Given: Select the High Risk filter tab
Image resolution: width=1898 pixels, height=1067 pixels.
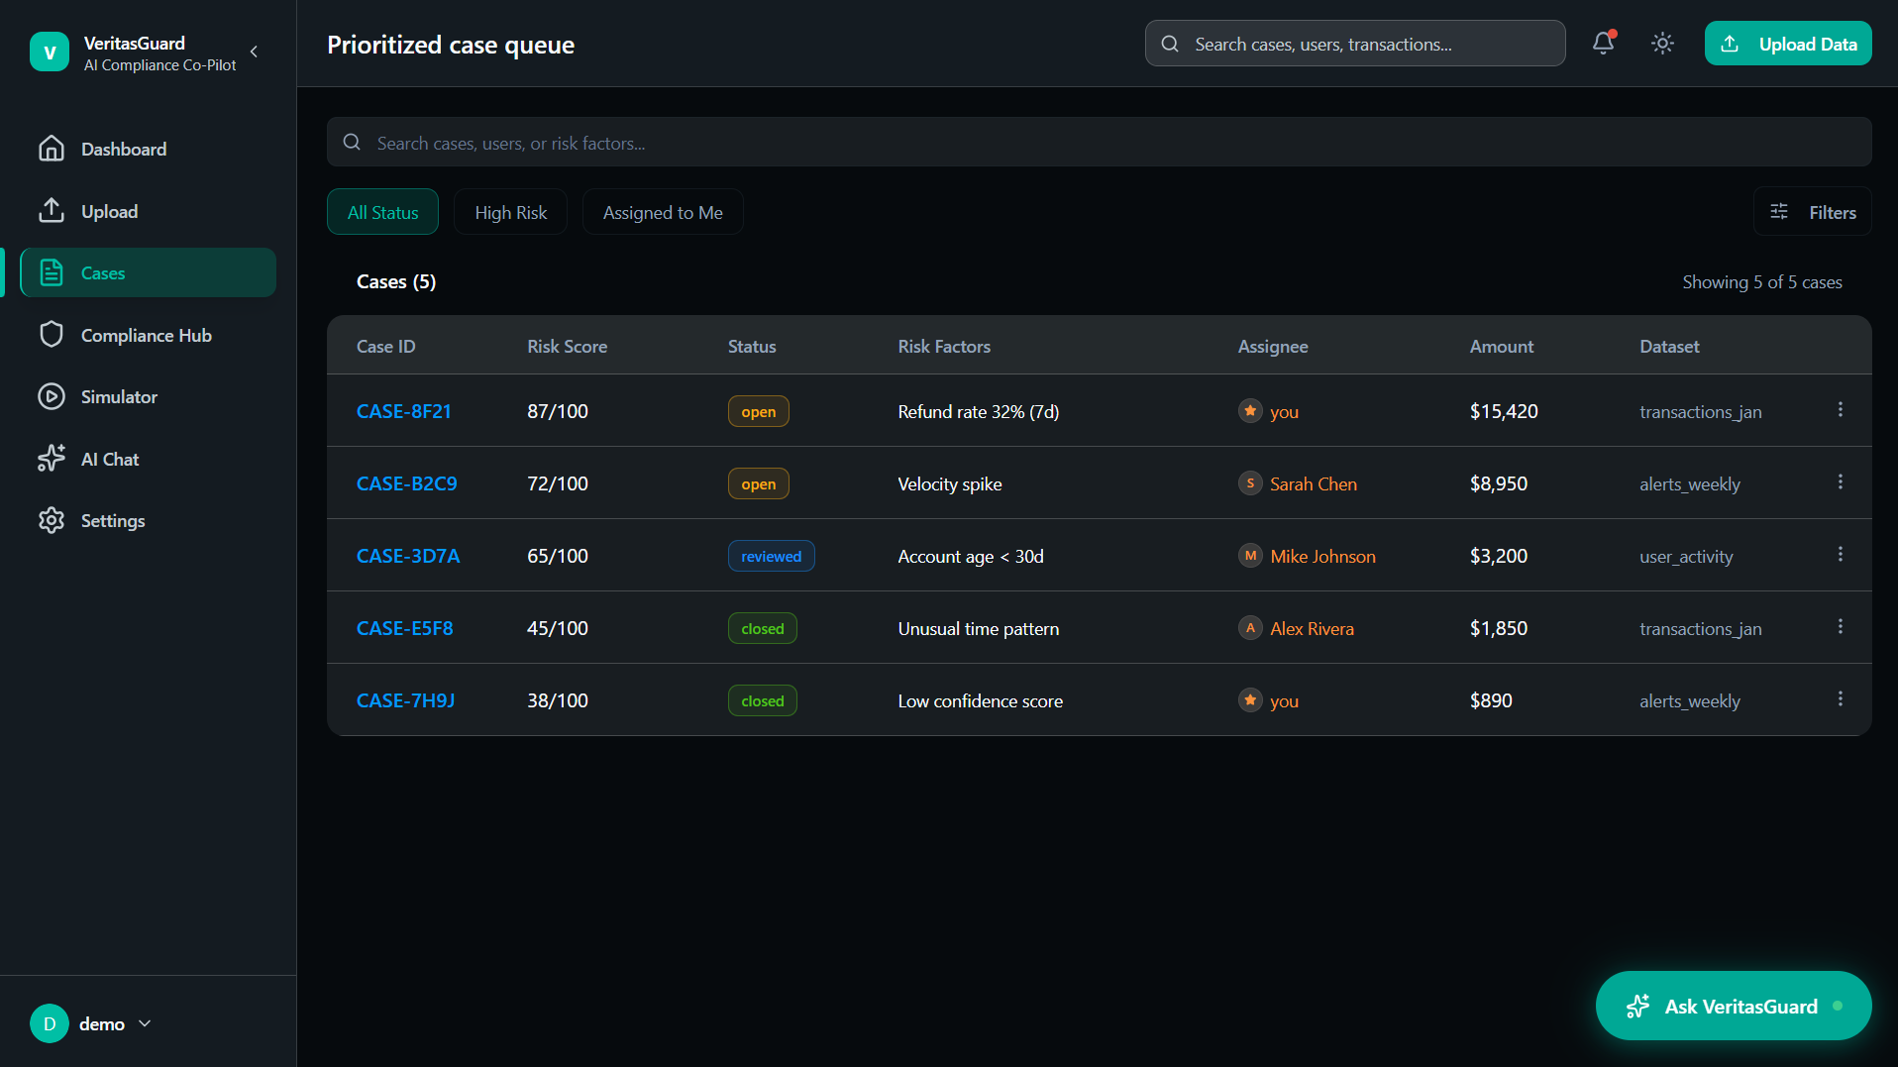Looking at the screenshot, I should point(510,212).
